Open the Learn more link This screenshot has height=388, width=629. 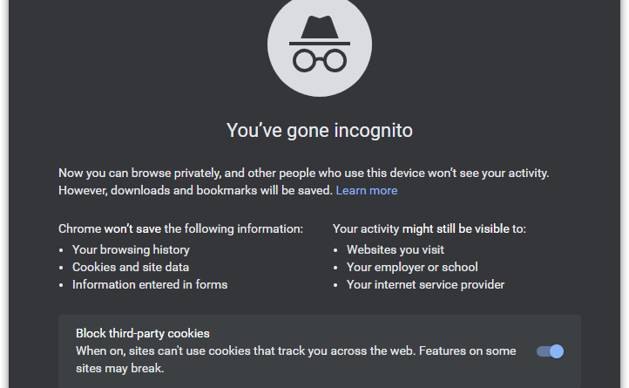367,190
